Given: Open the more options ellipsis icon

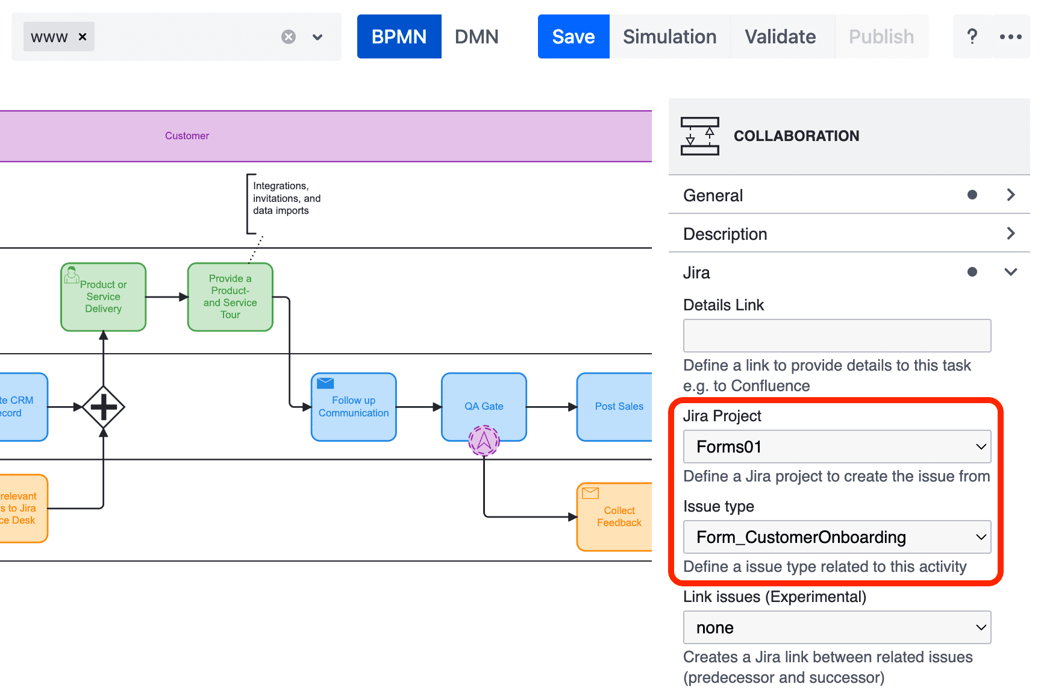Looking at the screenshot, I should [x=1010, y=36].
